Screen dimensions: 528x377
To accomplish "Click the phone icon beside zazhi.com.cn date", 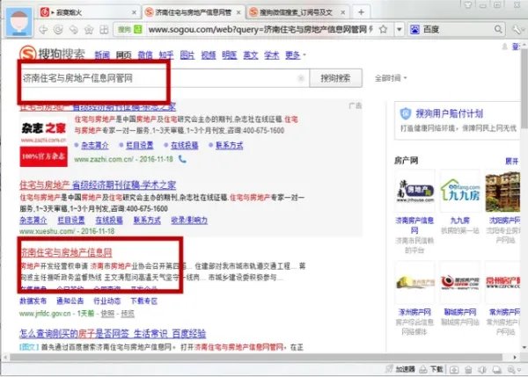I will point(182,159).
